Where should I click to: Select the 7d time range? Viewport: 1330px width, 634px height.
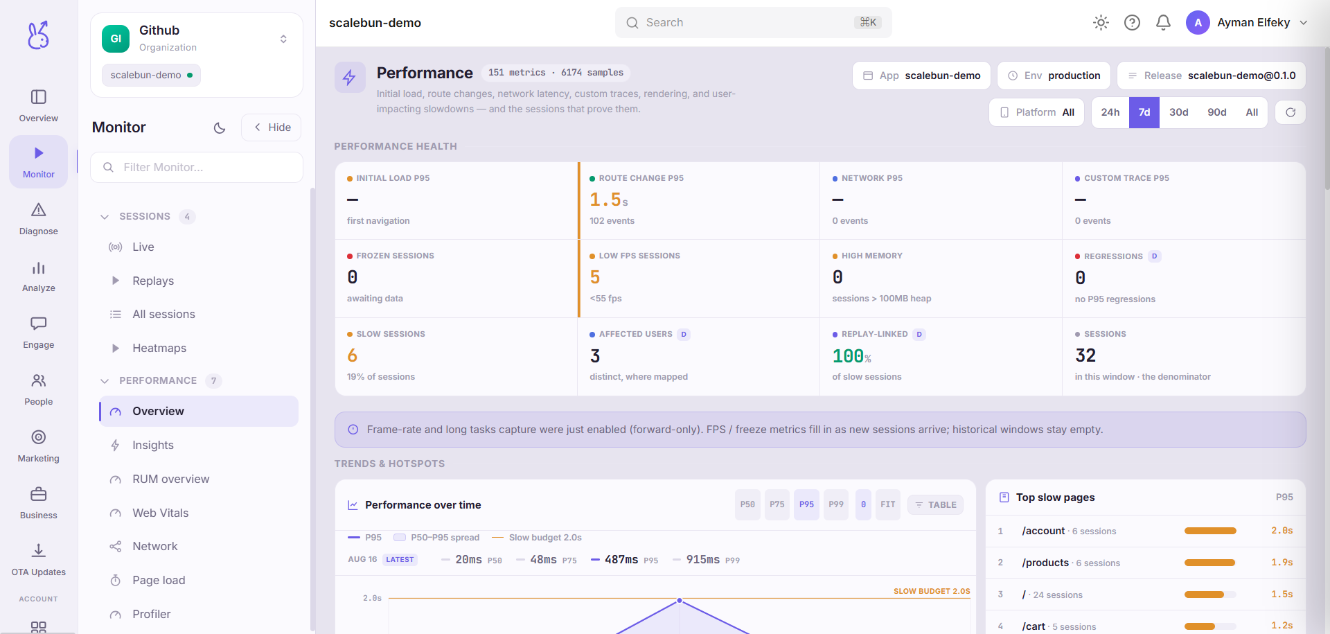(1144, 112)
